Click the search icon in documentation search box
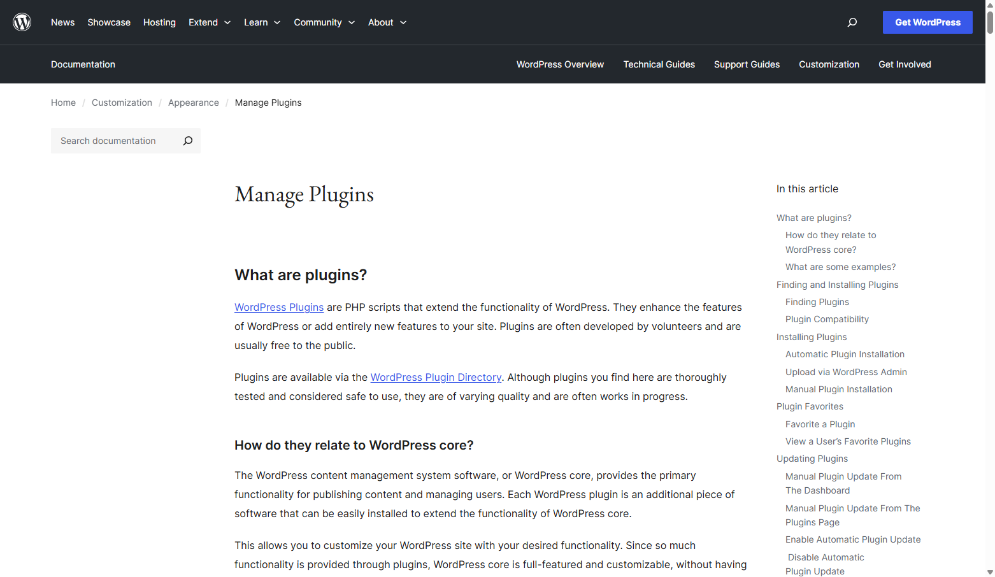Viewport: 995px width, 577px height. click(187, 141)
